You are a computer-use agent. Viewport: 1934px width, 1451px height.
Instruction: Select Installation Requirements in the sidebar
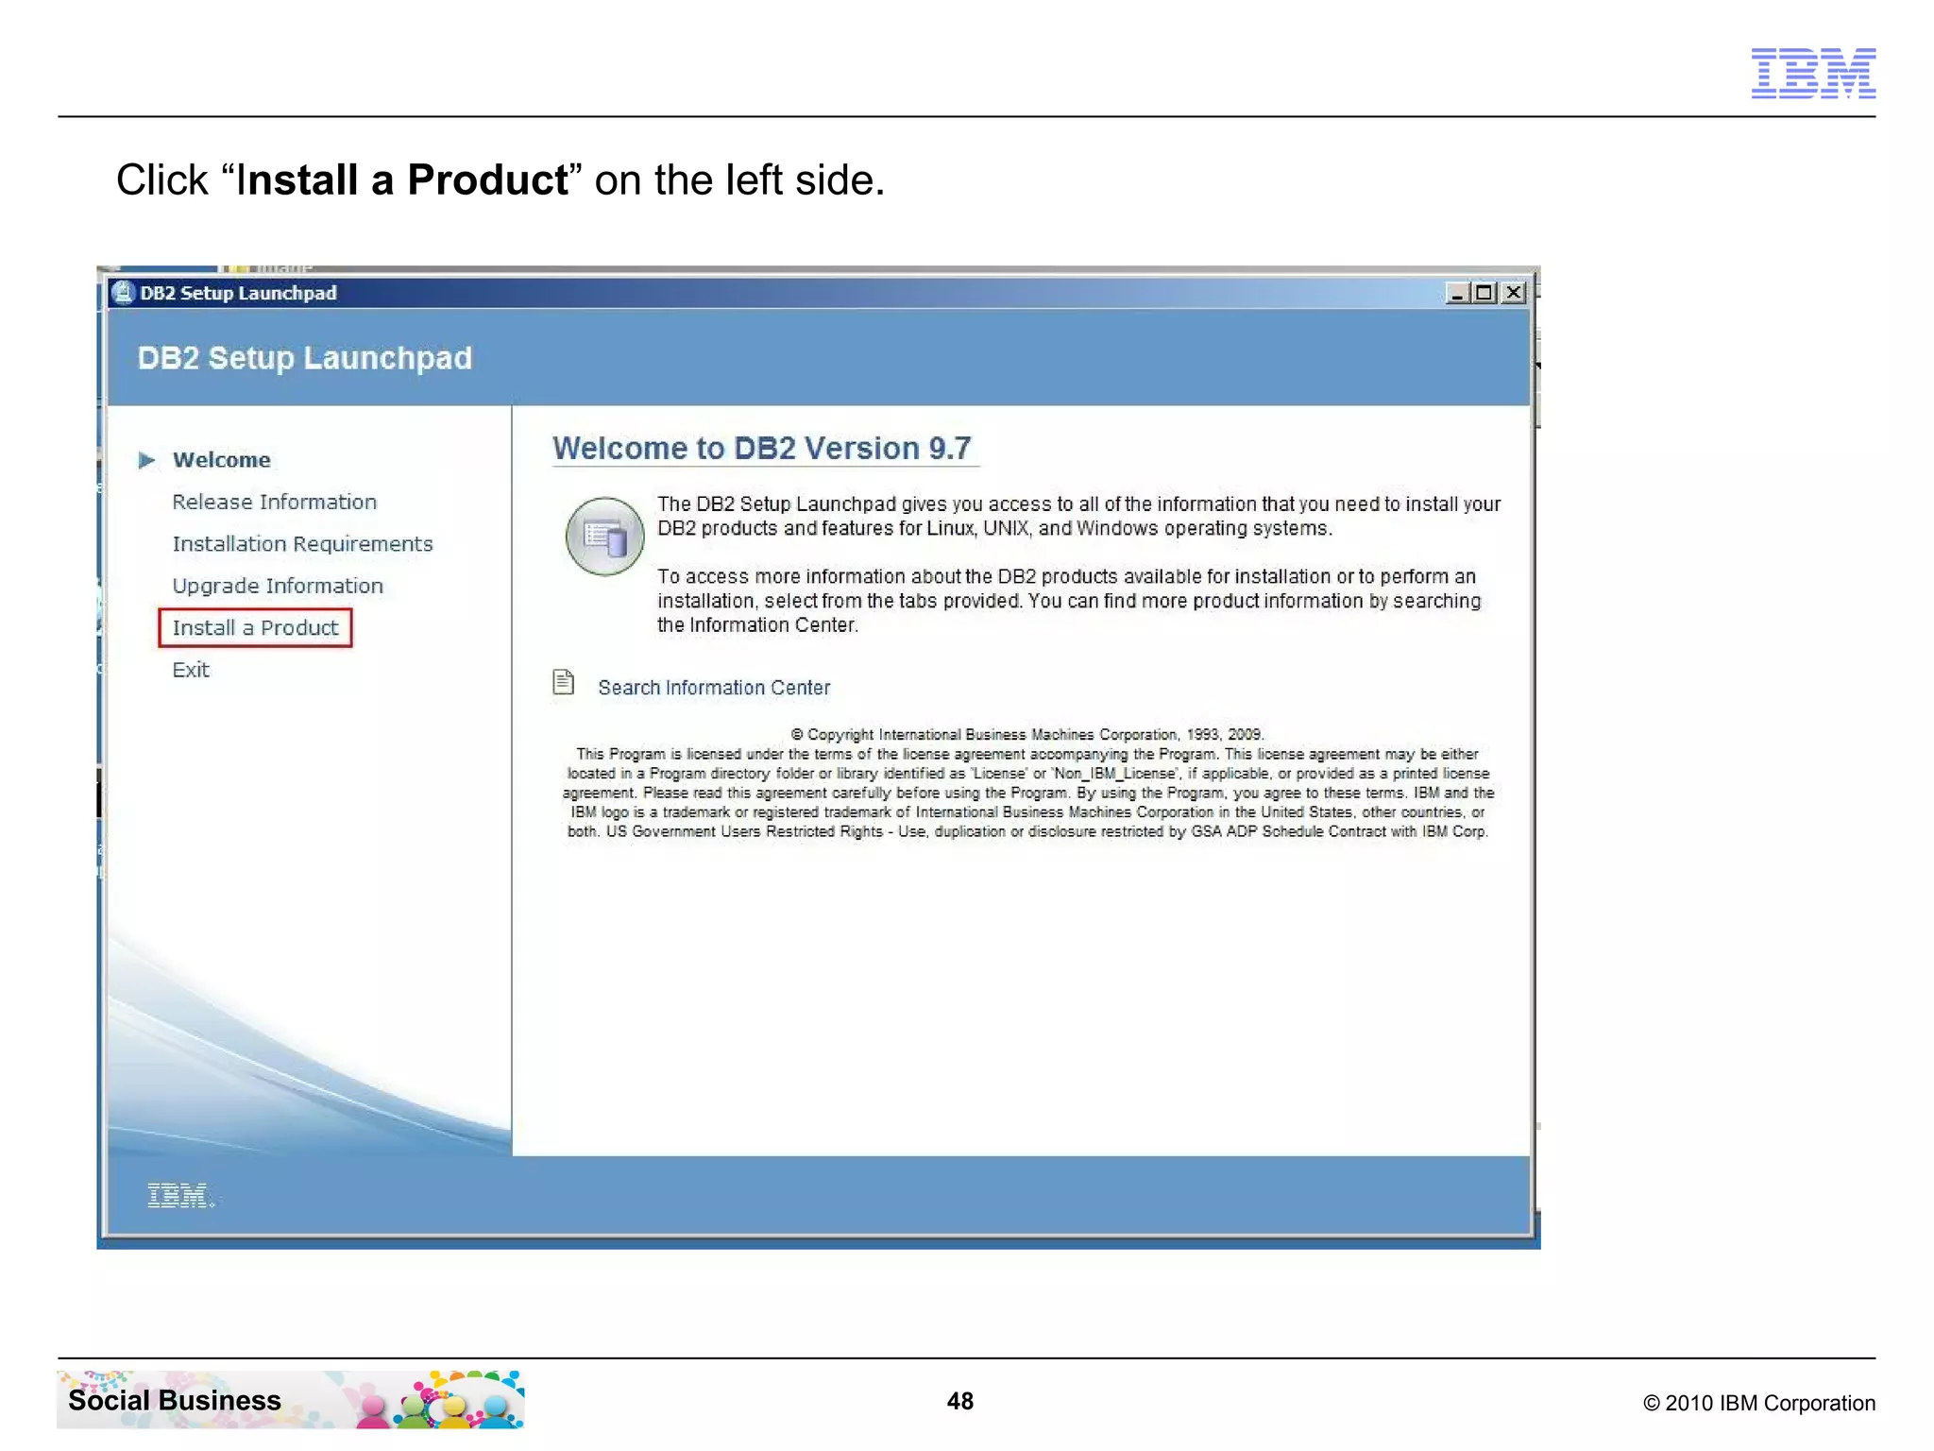[302, 544]
